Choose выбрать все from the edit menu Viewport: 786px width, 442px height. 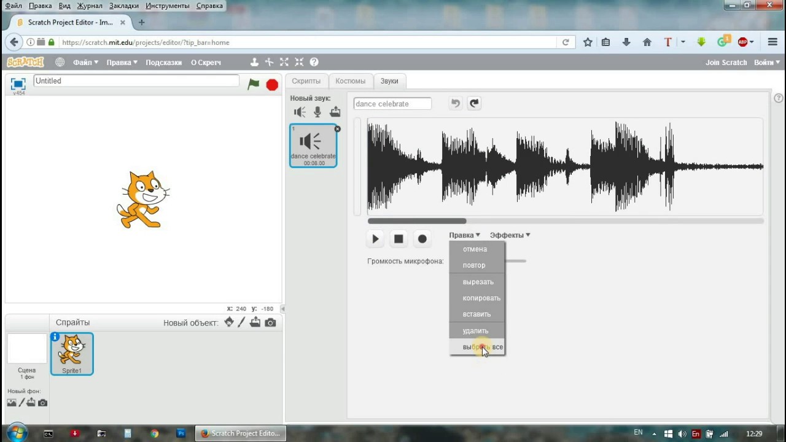click(x=477, y=347)
